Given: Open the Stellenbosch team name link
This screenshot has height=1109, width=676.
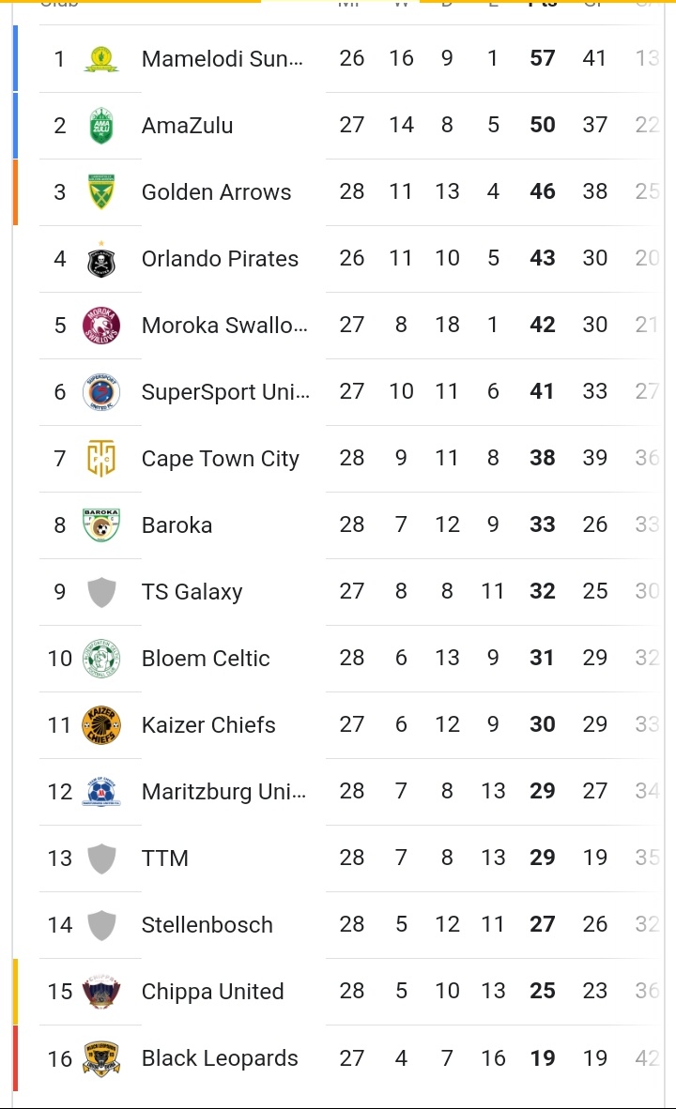Looking at the screenshot, I should 207,925.
